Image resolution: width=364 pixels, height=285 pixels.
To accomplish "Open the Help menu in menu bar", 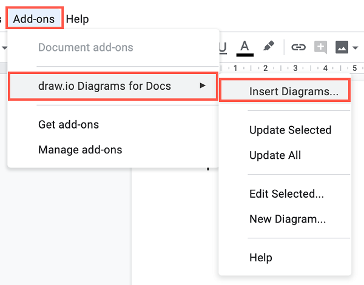I will pyautogui.click(x=77, y=19).
